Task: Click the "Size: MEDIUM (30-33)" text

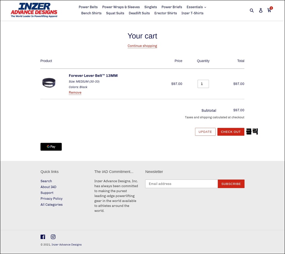Action: 84,82
